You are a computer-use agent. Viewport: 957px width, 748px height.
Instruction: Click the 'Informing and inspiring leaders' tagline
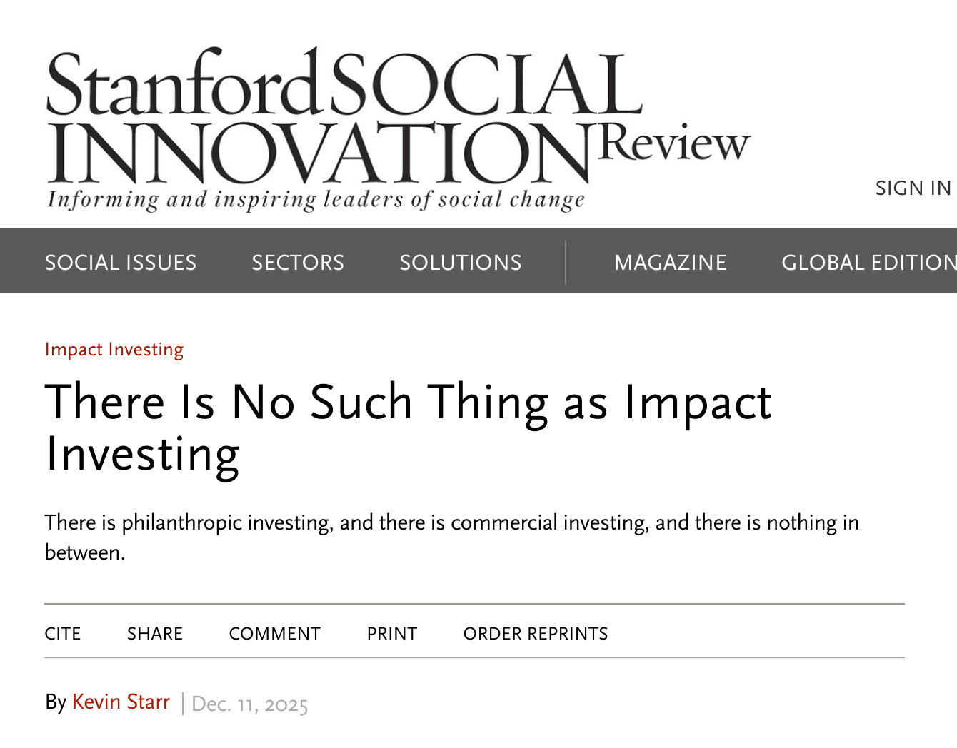click(x=316, y=200)
